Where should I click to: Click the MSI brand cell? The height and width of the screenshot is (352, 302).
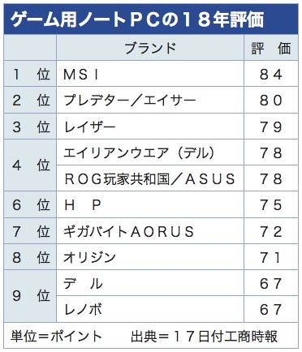[150, 74]
